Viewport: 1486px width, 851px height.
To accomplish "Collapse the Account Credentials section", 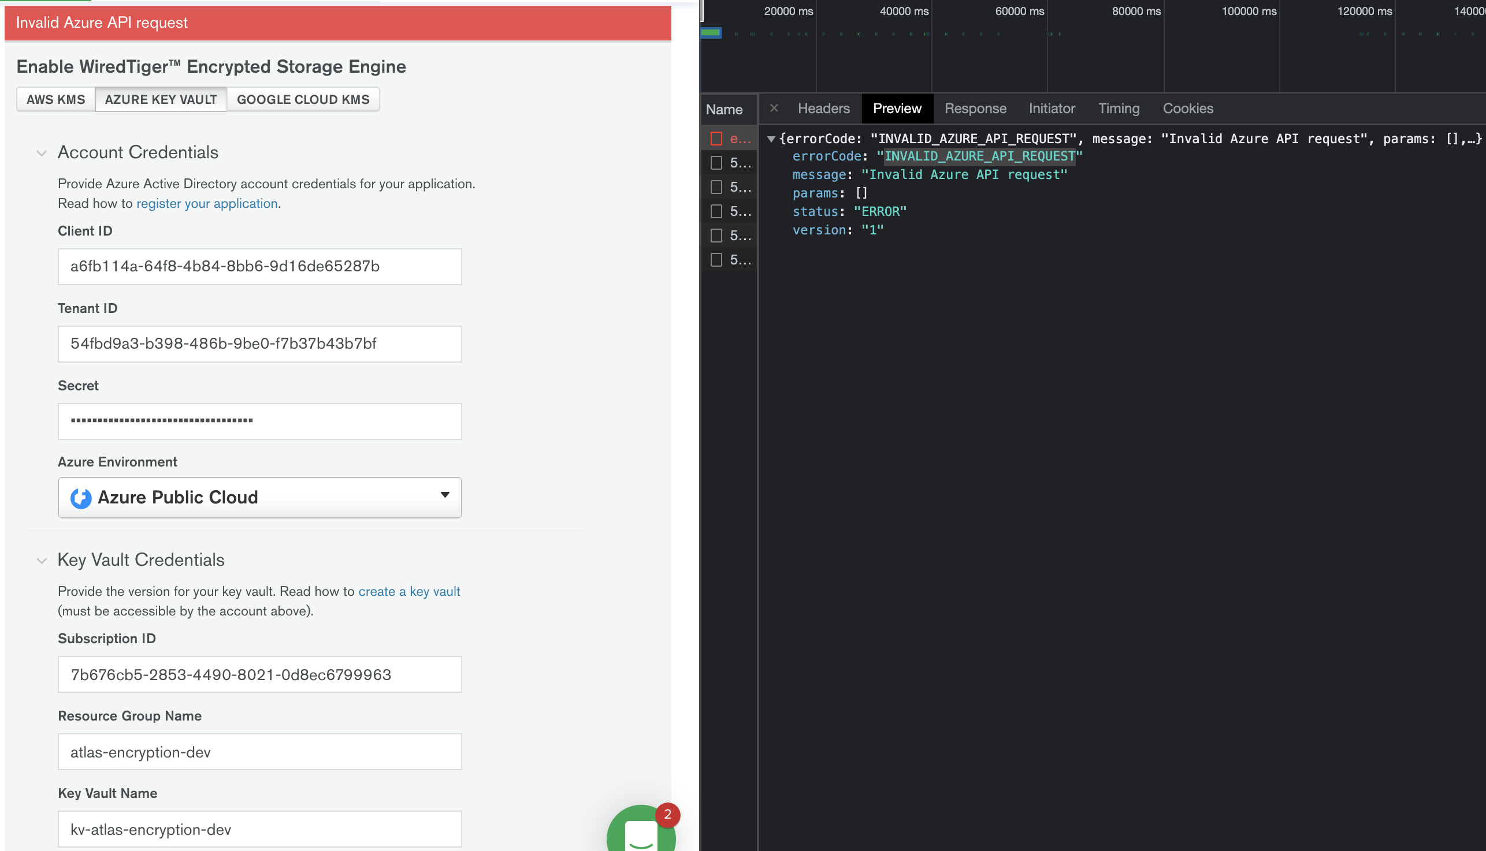I will [42, 153].
